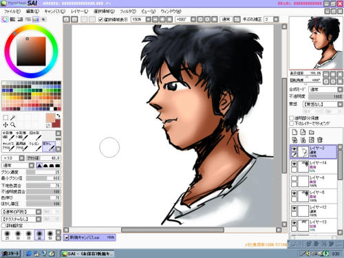Screen dimensions: 344x258
Task: Select the ぼかし blur brush tool
Action: (49, 147)
